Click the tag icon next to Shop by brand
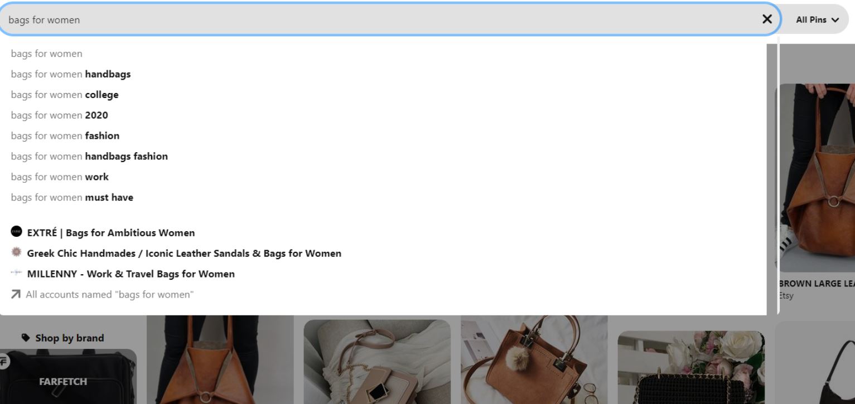 point(26,338)
